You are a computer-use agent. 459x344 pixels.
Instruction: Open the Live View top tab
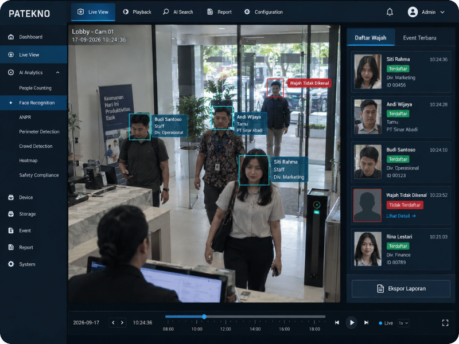tap(93, 12)
